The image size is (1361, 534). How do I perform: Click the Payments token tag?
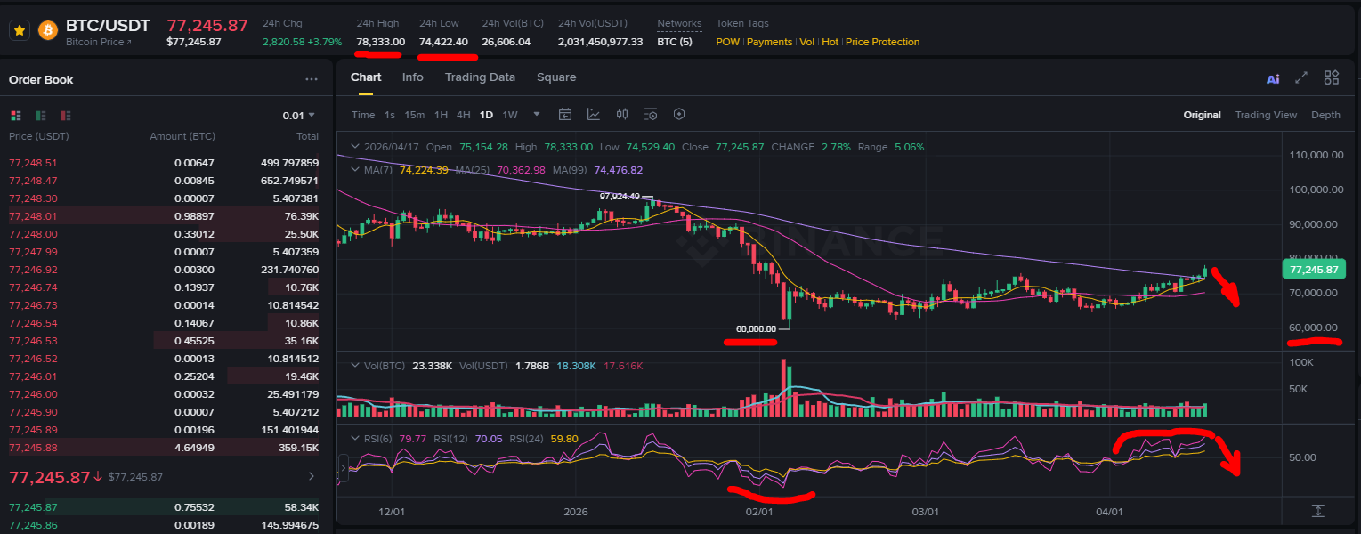(770, 42)
